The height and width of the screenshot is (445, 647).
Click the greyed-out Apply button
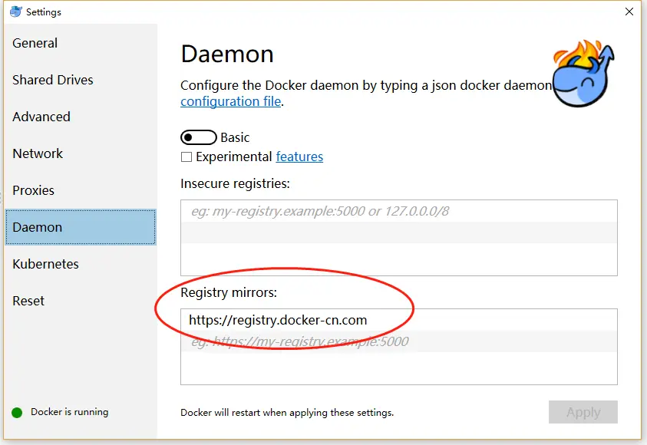click(x=583, y=412)
